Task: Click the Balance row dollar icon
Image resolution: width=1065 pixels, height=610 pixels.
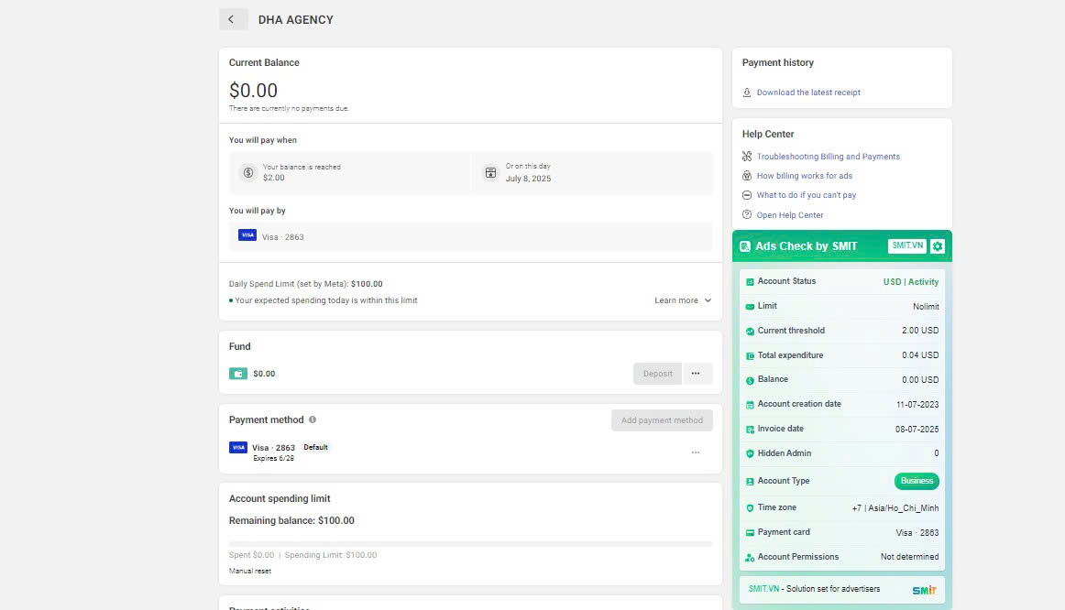Action: coord(750,380)
